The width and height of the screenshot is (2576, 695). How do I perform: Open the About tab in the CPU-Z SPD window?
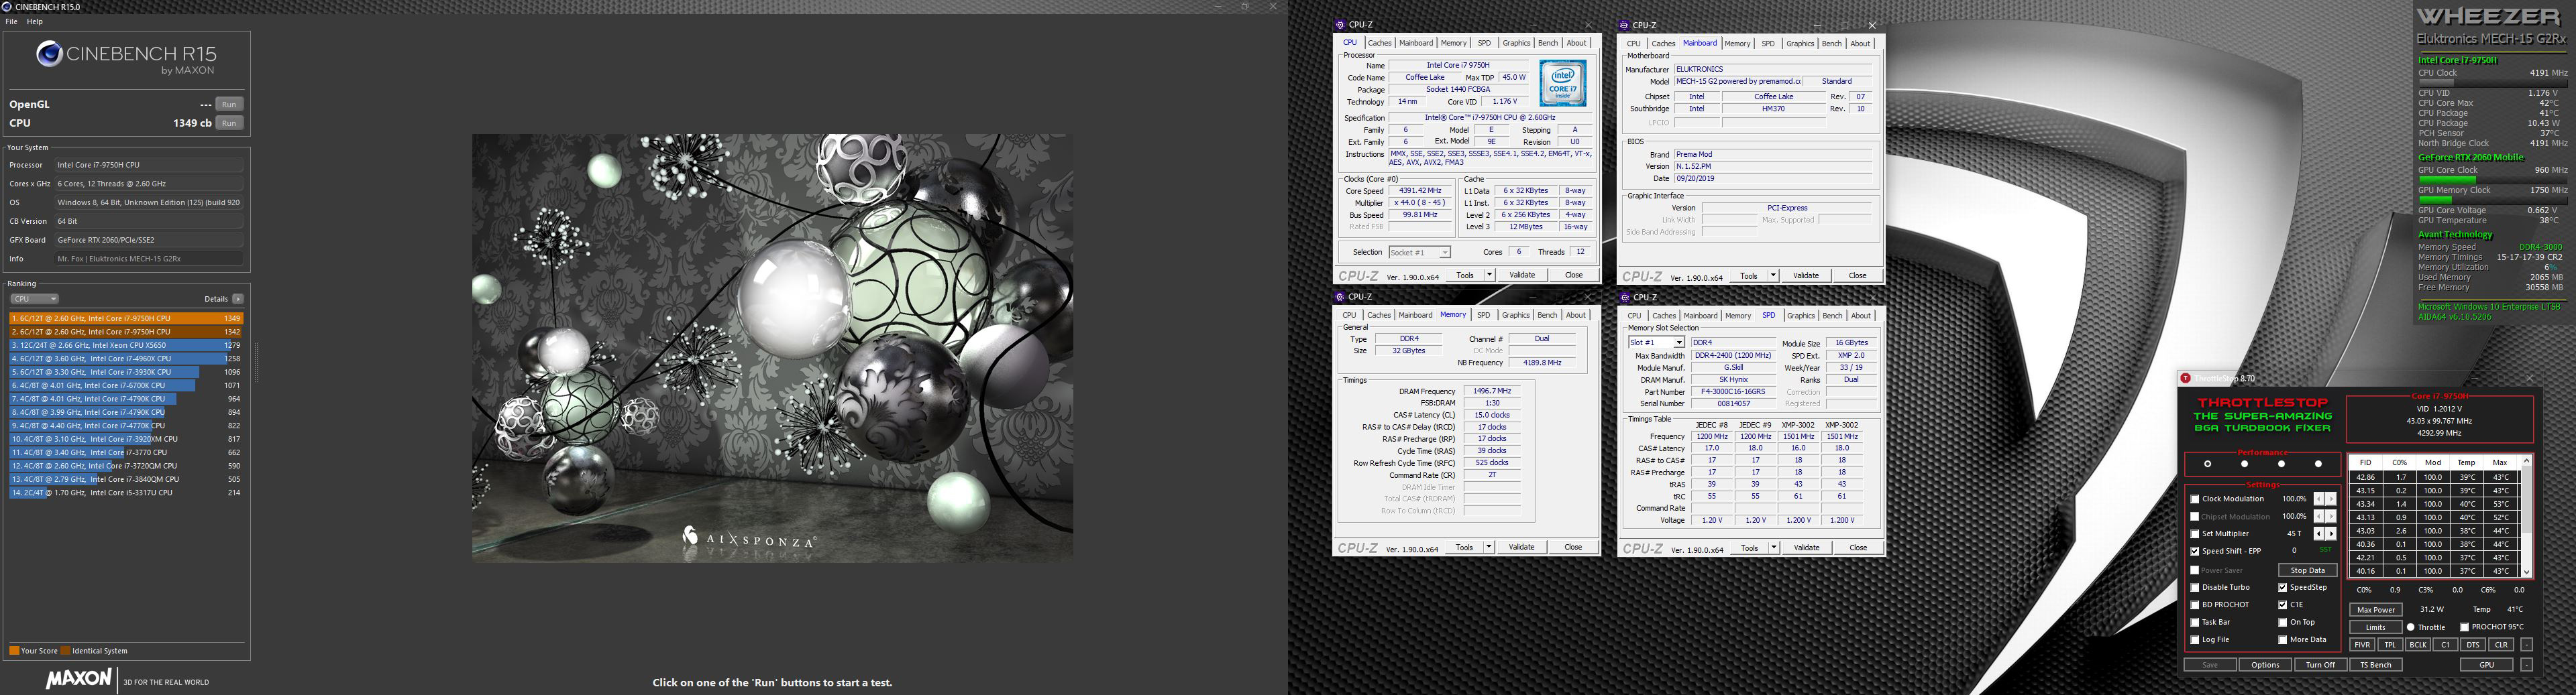(x=1860, y=316)
